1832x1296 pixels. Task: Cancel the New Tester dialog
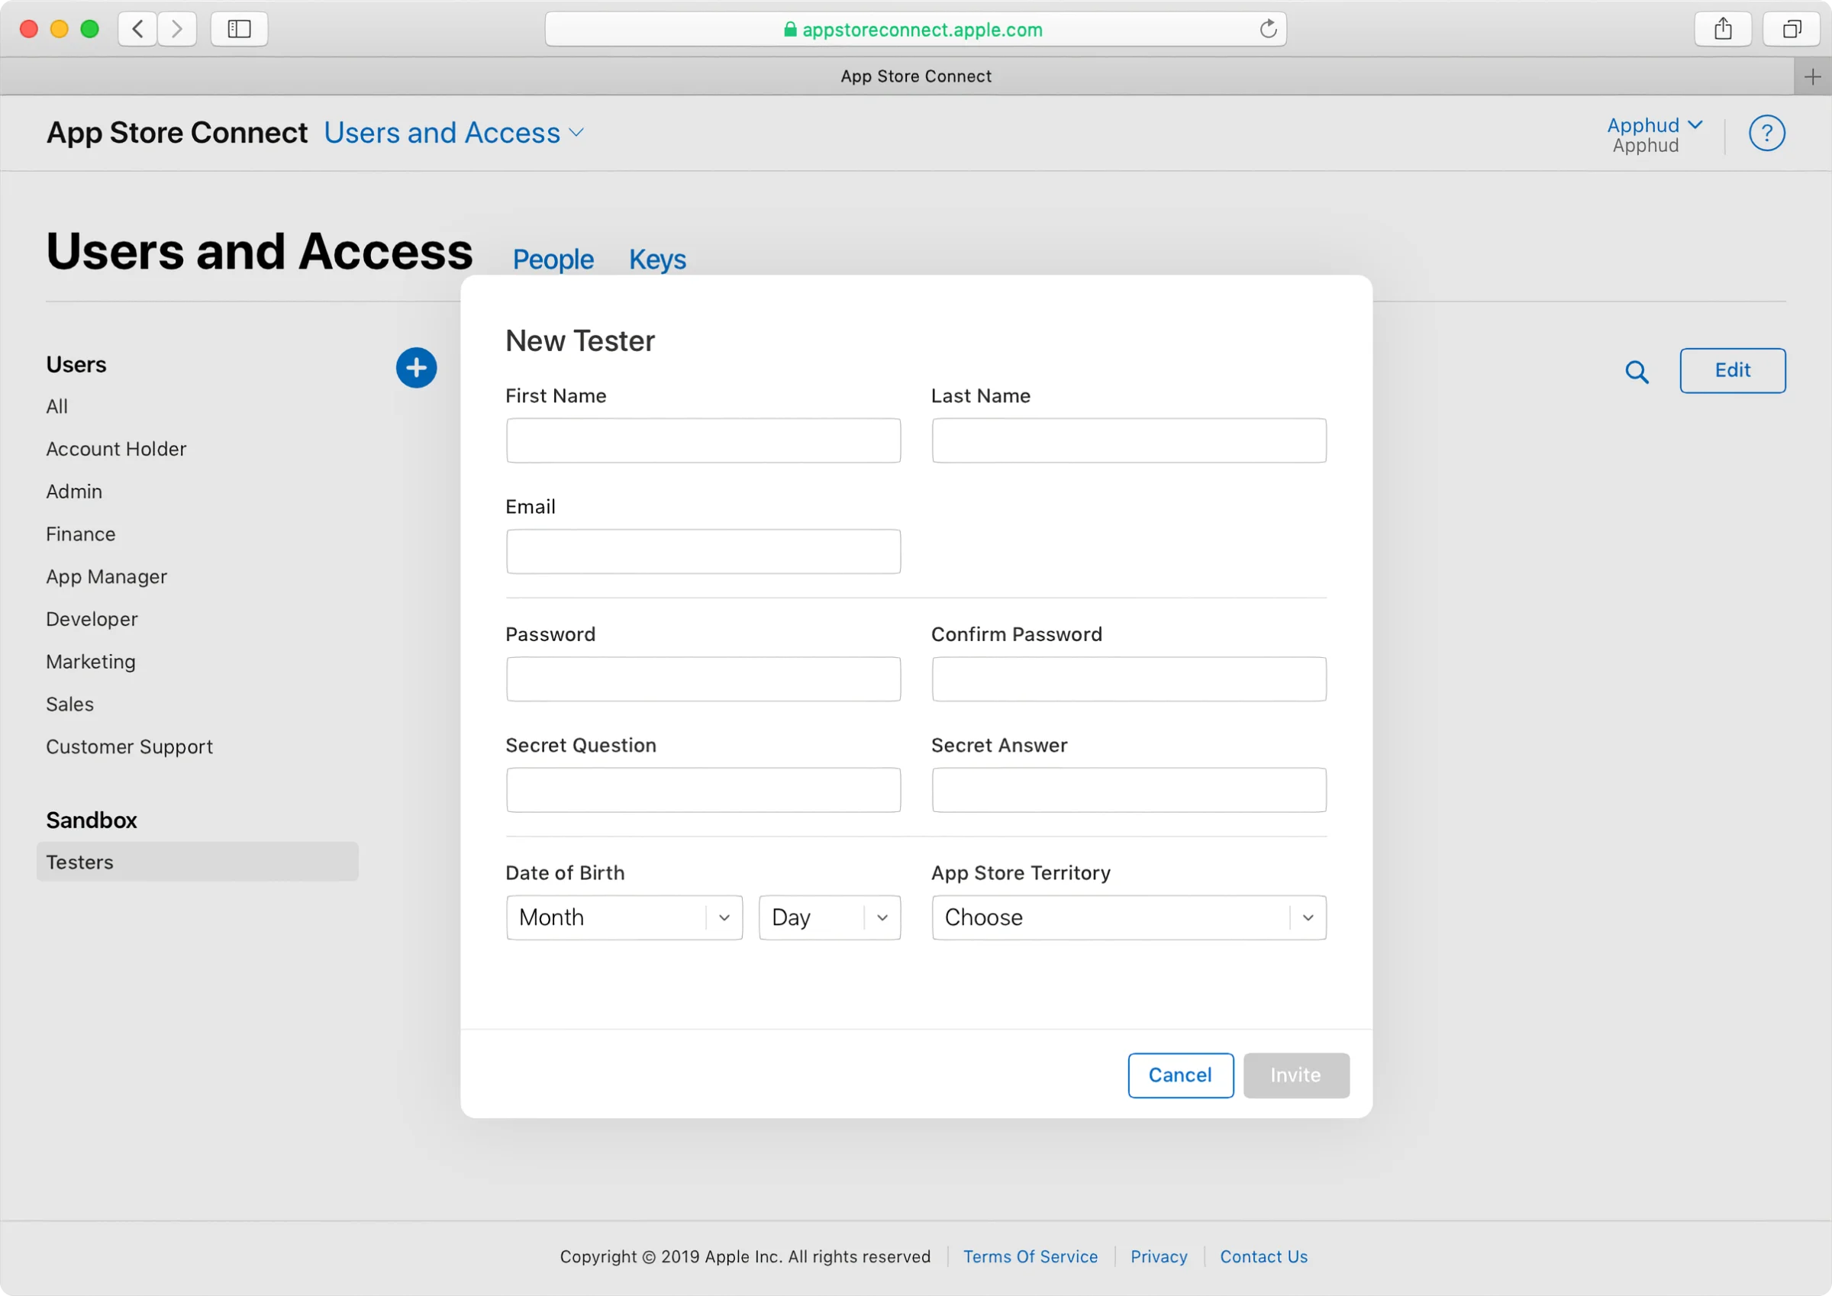(x=1179, y=1075)
